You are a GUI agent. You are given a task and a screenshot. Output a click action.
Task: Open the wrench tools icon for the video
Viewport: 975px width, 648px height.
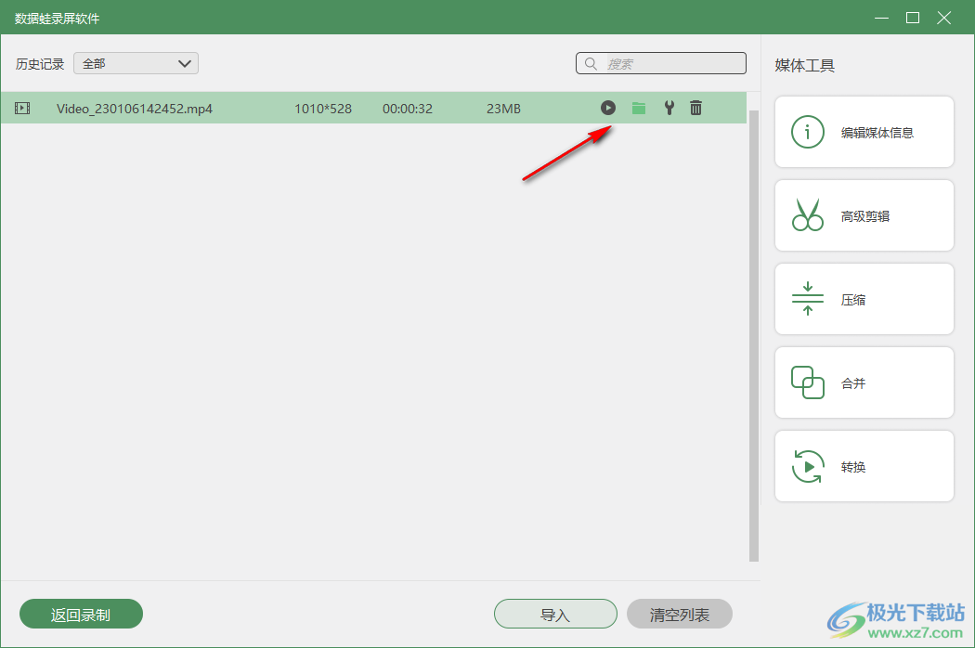point(669,108)
